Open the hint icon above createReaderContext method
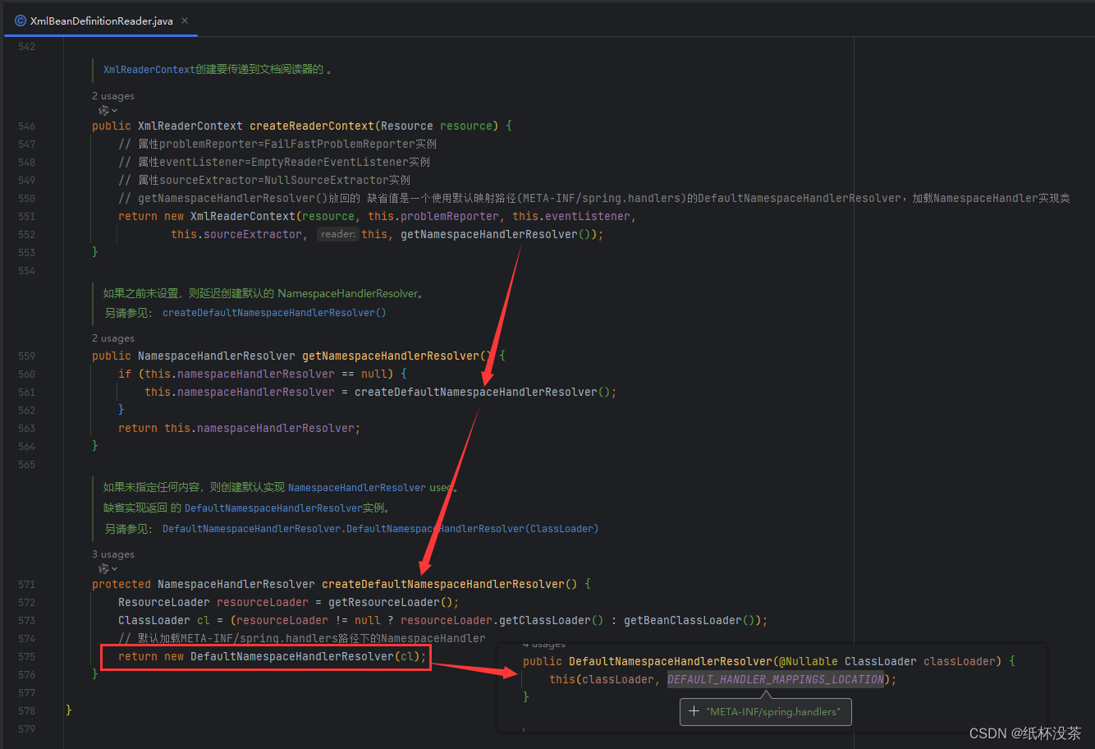This screenshot has width=1095, height=749. click(x=108, y=110)
